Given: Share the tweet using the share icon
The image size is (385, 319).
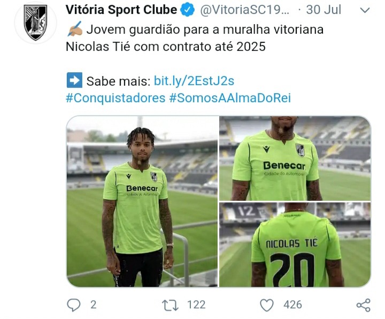Looking at the screenshot, I should click(x=364, y=305).
